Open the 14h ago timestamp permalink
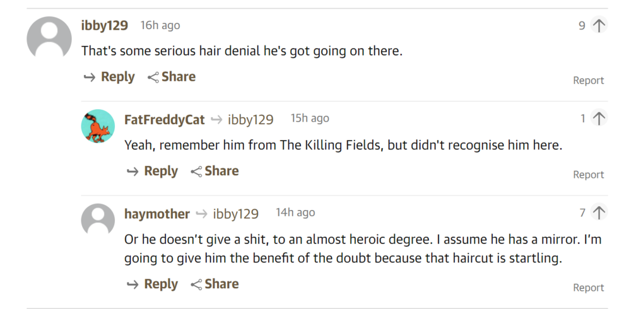The width and height of the screenshot is (631, 309). (x=295, y=213)
